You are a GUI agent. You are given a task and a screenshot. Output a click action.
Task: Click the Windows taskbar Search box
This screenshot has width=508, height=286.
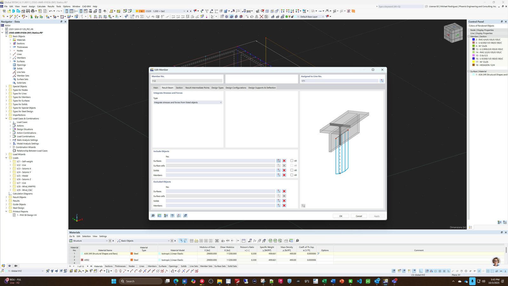click(141, 281)
